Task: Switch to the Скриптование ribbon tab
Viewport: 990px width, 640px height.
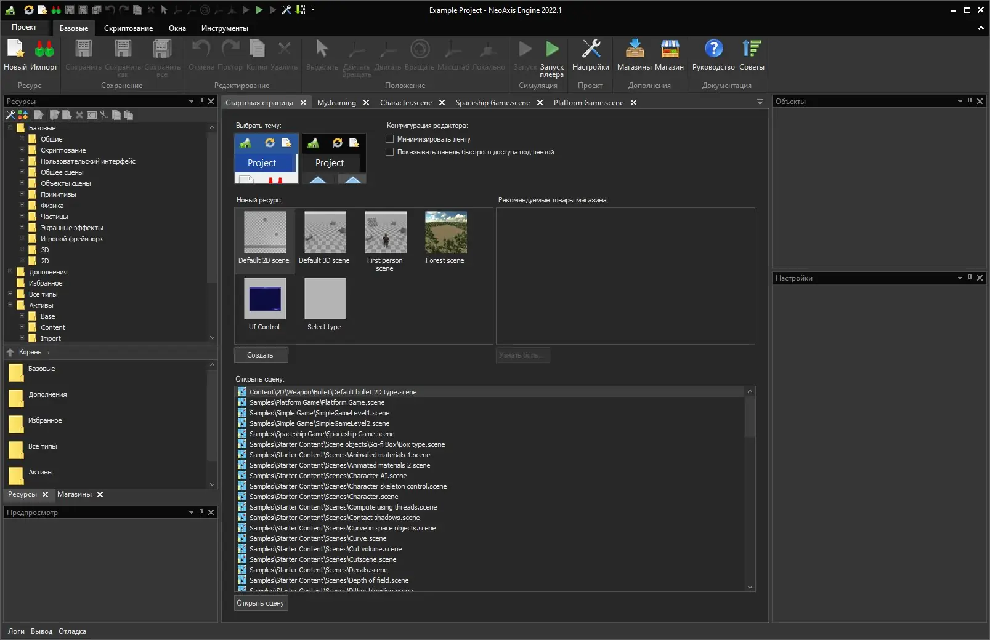Action: 128,28
